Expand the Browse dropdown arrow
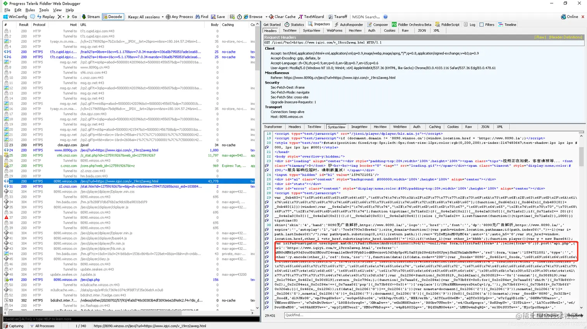 (x=266, y=17)
